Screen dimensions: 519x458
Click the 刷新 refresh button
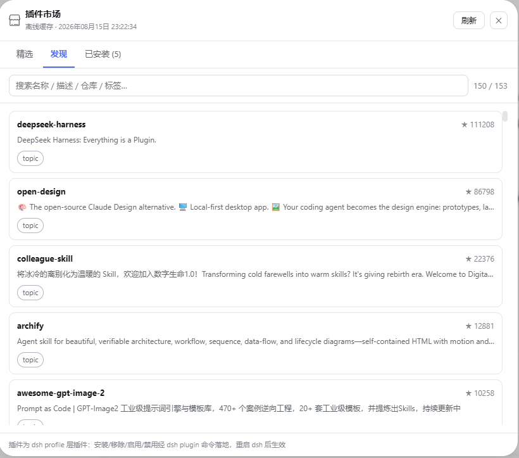point(469,20)
